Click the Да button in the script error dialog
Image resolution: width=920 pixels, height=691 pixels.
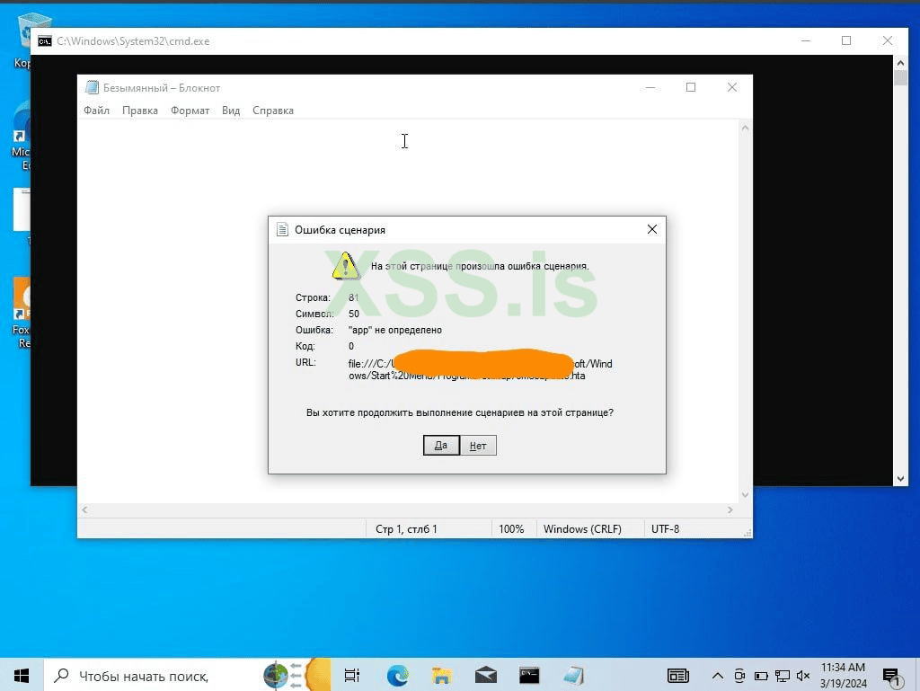pyautogui.click(x=441, y=445)
